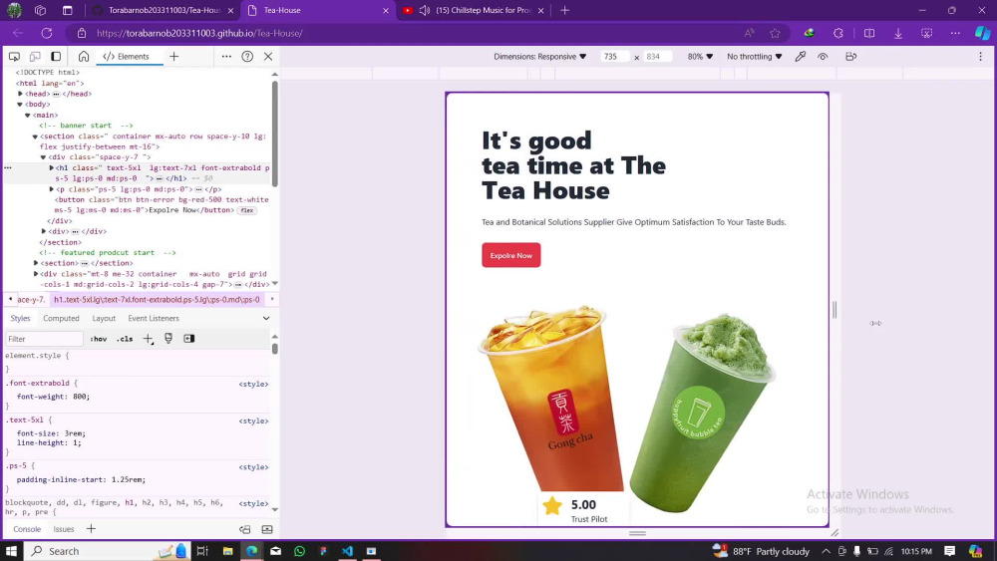Show more style tabs via chevron

[266, 318]
